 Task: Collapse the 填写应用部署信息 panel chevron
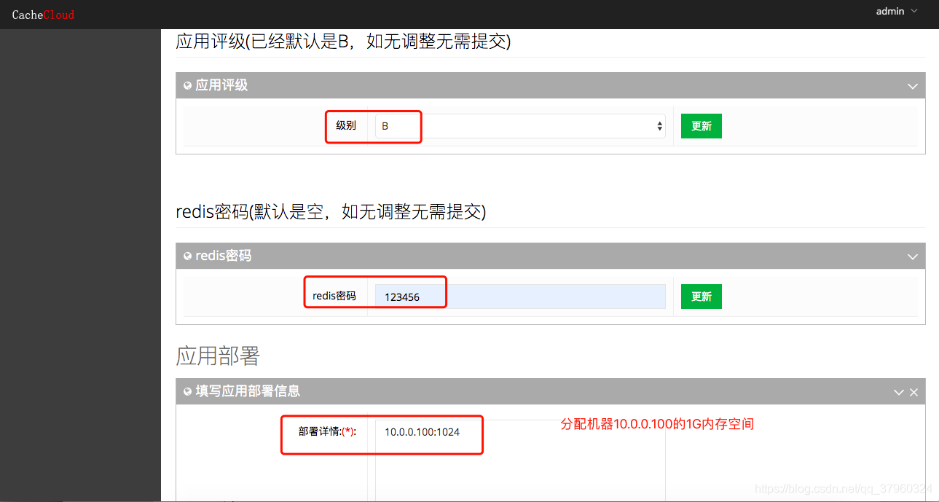pos(899,392)
